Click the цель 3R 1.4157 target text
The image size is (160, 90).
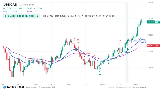tap(75, 16)
